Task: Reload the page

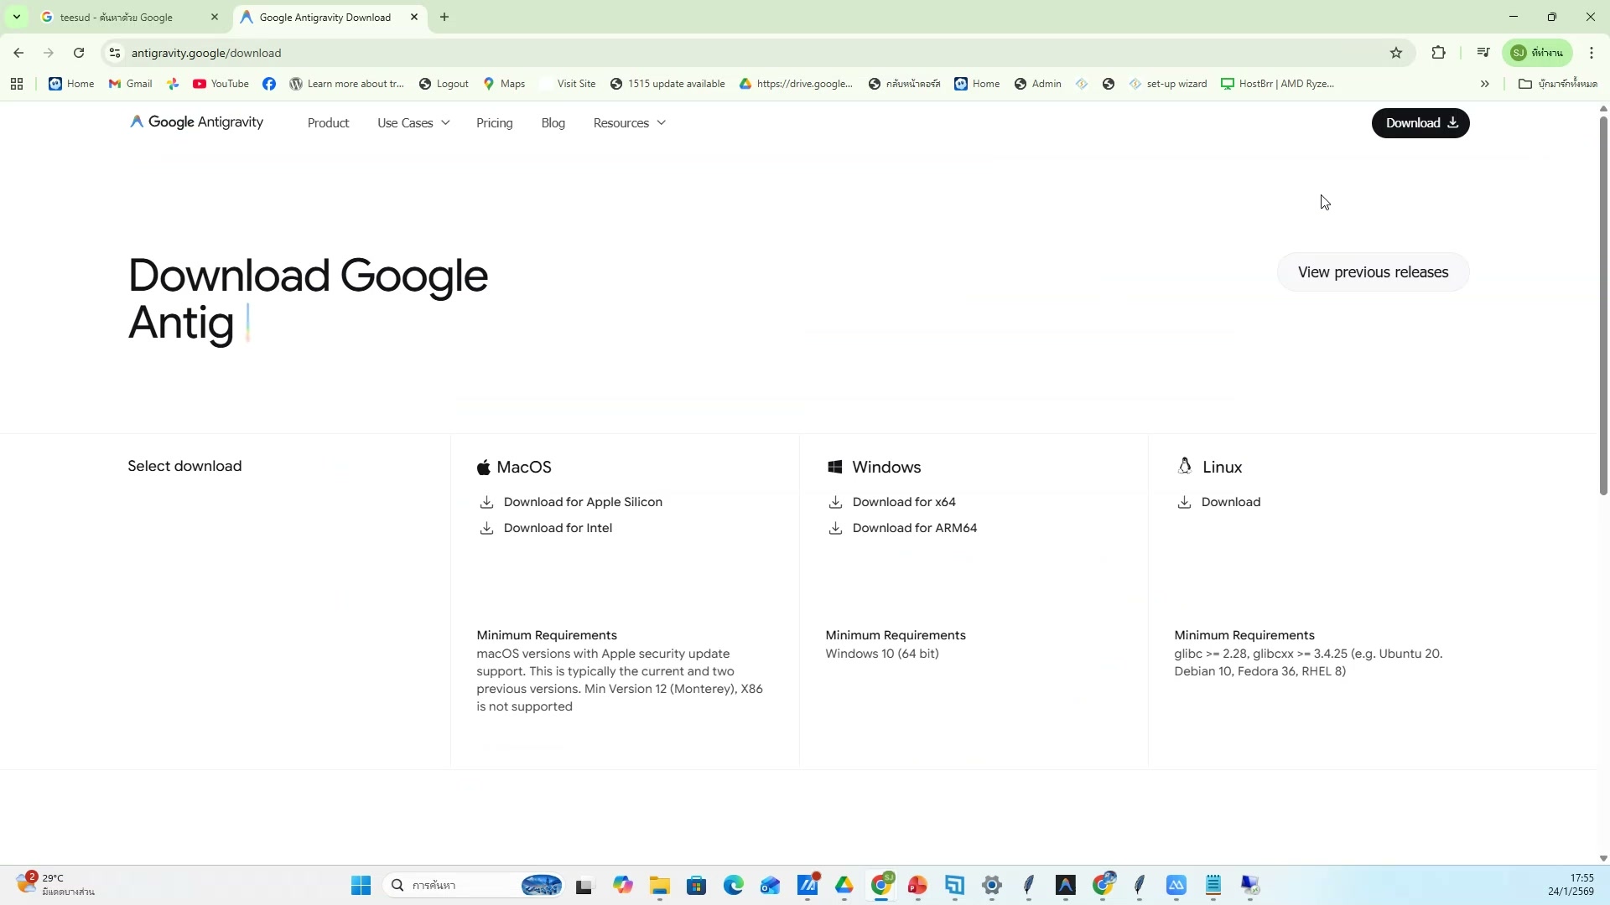Action: (79, 53)
